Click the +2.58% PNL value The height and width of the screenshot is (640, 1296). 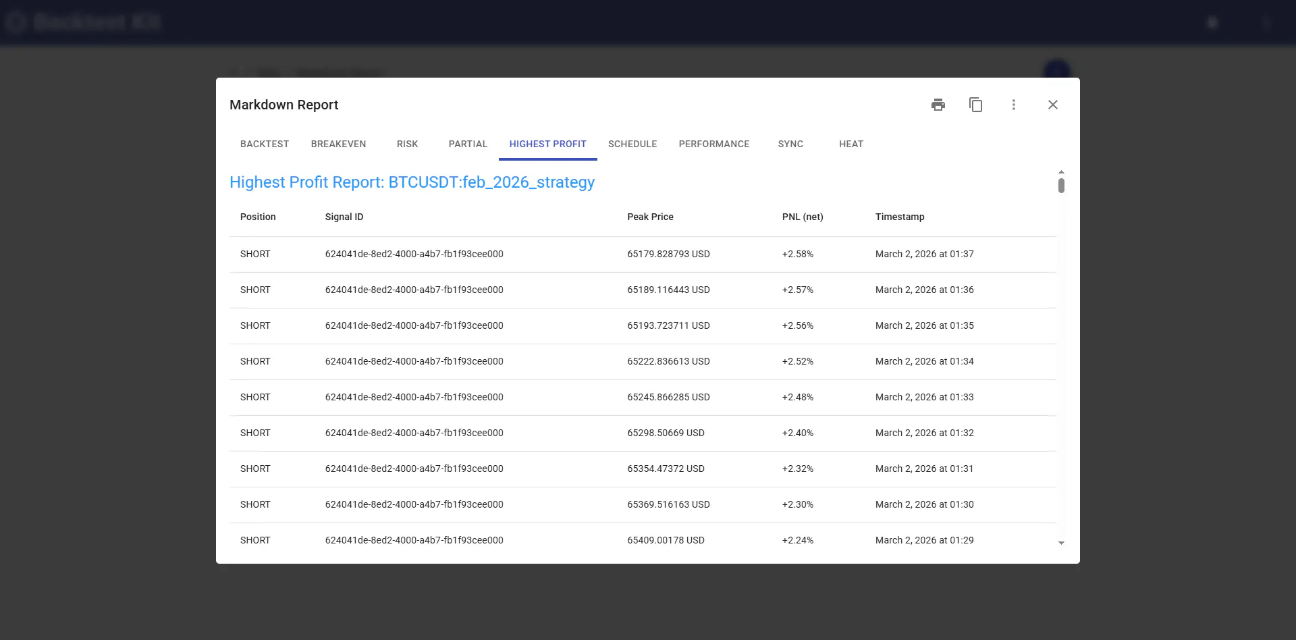(x=798, y=254)
